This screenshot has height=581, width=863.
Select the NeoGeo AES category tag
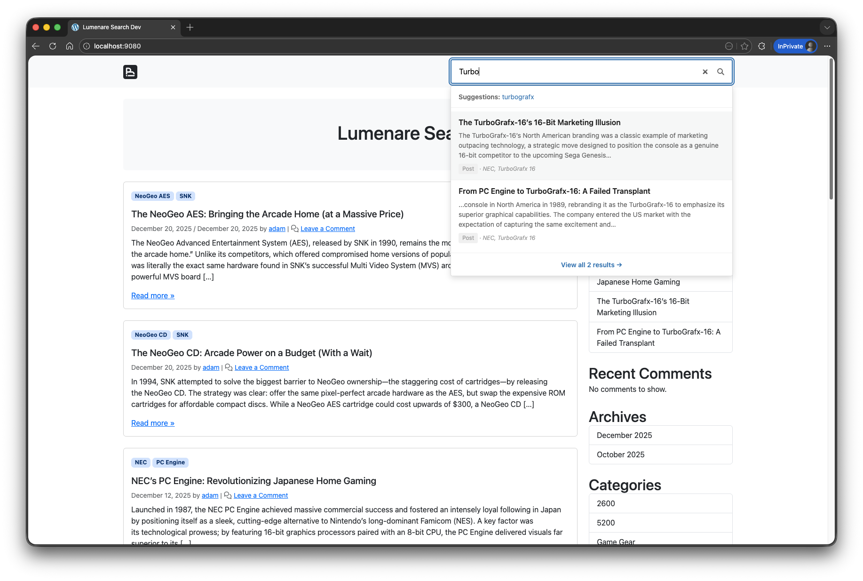(x=152, y=196)
